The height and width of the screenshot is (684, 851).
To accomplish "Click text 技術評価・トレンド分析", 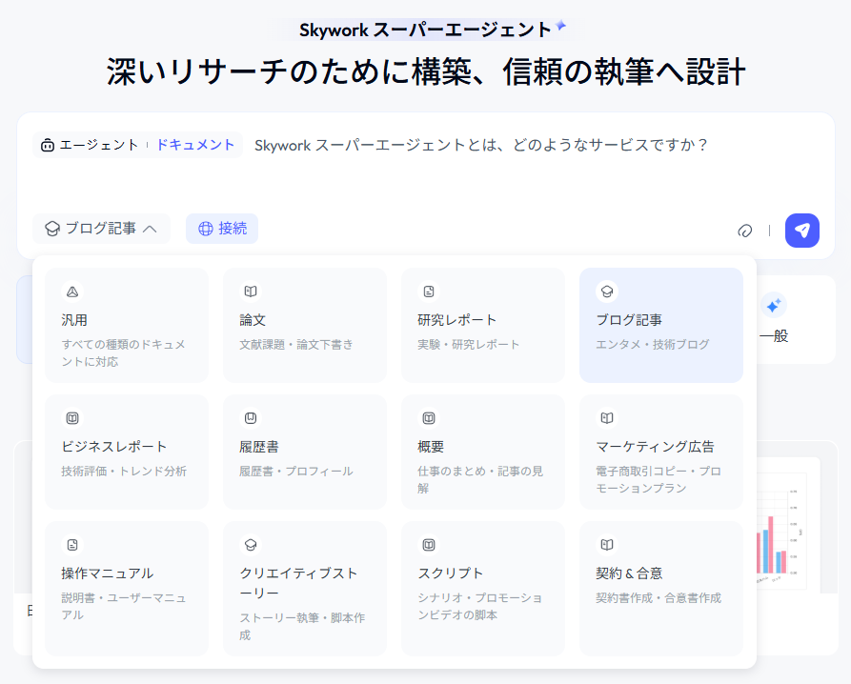I will click(x=124, y=471).
